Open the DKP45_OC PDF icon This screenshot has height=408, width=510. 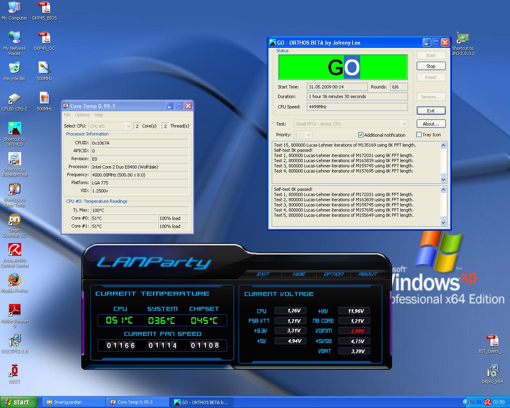tap(44, 41)
